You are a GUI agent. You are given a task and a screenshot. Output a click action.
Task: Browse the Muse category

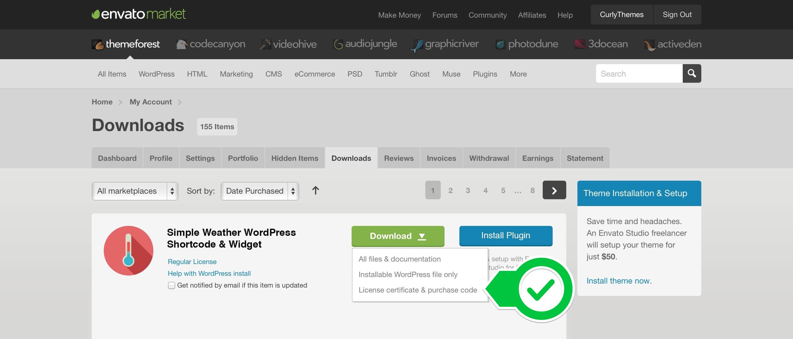(451, 74)
